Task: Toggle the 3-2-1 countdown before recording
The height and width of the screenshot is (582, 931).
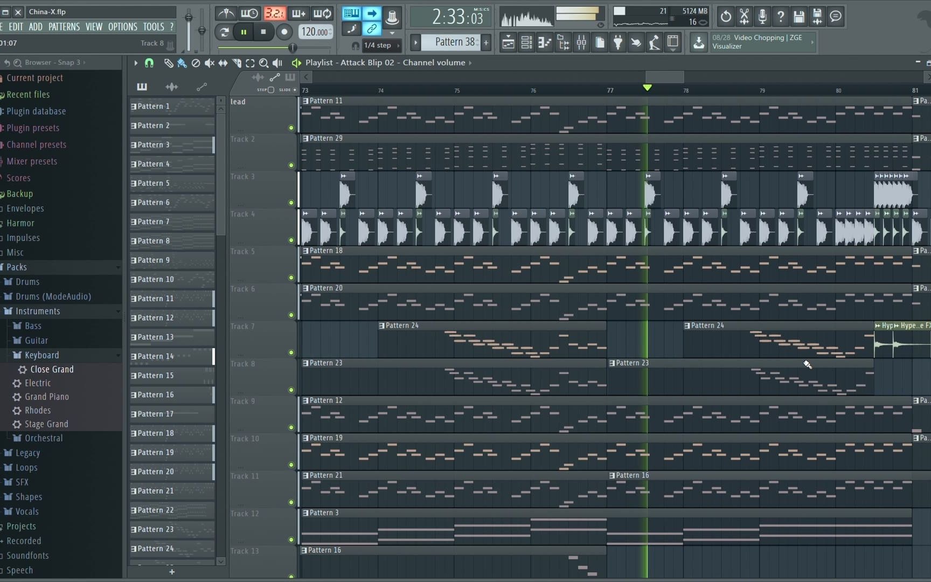Action: click(274, 13)
